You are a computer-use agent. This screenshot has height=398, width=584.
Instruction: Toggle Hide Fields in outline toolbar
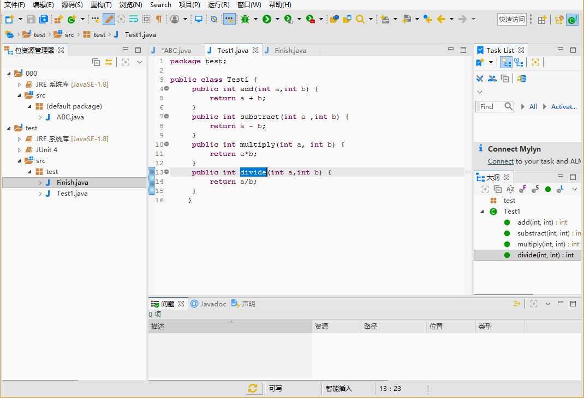(x=523, y=189)
